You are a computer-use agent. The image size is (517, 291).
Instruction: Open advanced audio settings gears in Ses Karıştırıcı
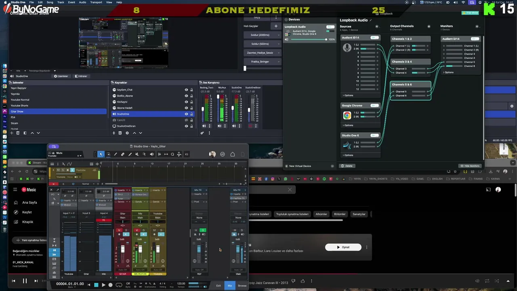coord(202,133)
